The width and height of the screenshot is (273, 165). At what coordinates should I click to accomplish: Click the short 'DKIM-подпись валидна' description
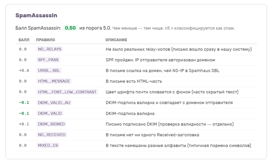tap(130, 113)
